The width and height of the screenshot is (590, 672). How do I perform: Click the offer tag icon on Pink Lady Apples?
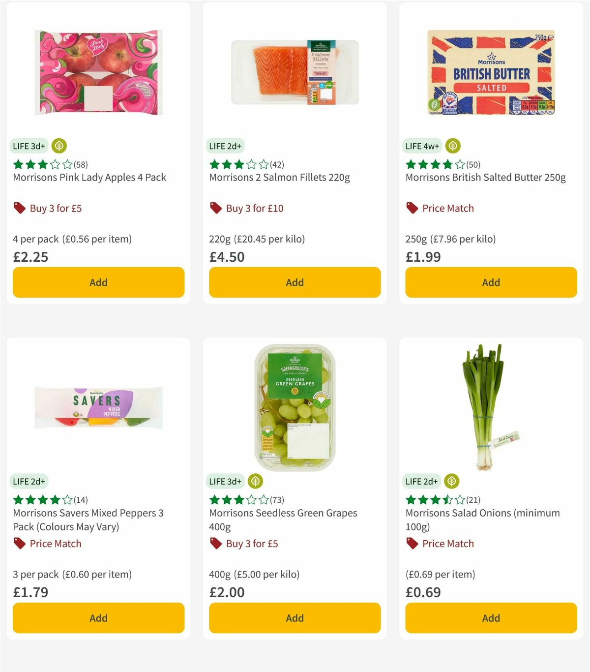[x=19, y=208]
